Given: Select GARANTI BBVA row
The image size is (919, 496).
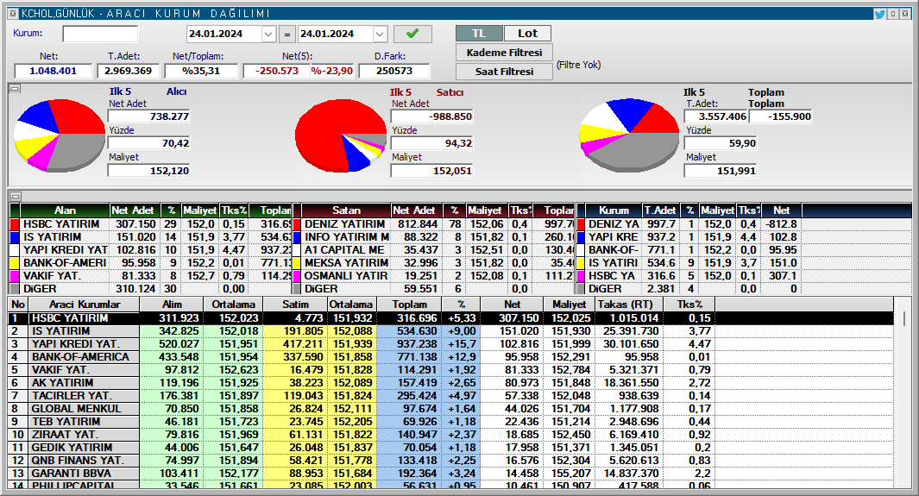Looking at the screenshot, I should point(450,473).
